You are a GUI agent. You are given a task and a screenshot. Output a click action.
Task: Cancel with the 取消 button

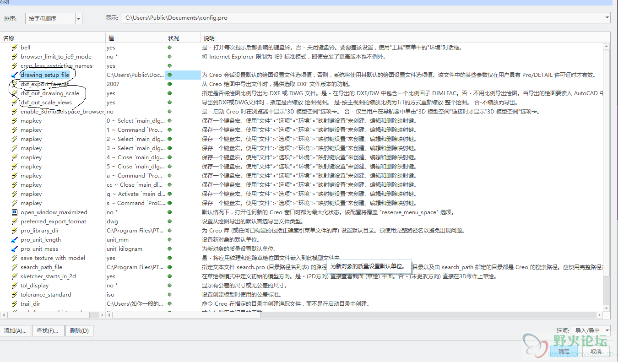click(x=596, y=351)
